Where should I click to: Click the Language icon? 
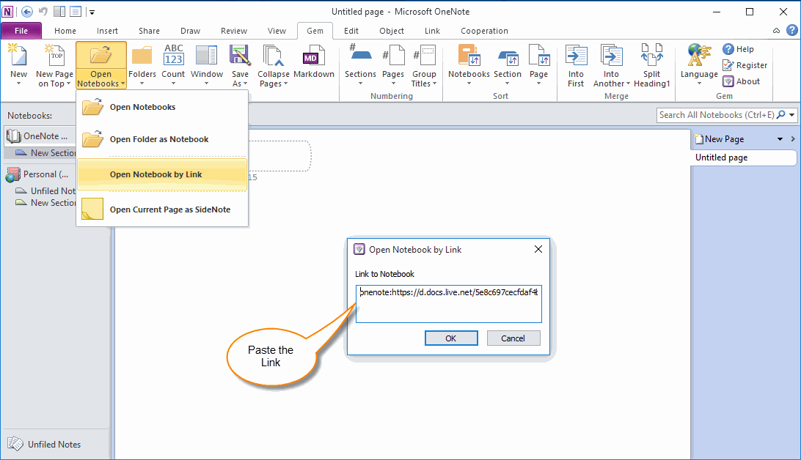tap(699, 55)
